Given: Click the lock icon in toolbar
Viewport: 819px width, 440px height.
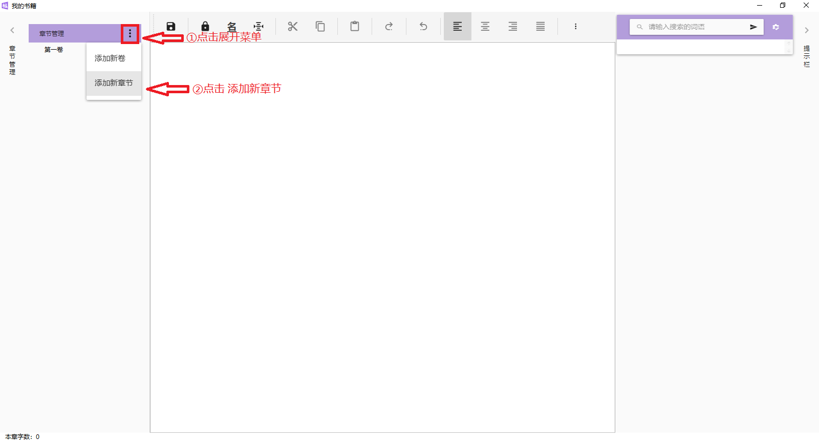Looking at the screenshot, I should (x=205, y=26).
